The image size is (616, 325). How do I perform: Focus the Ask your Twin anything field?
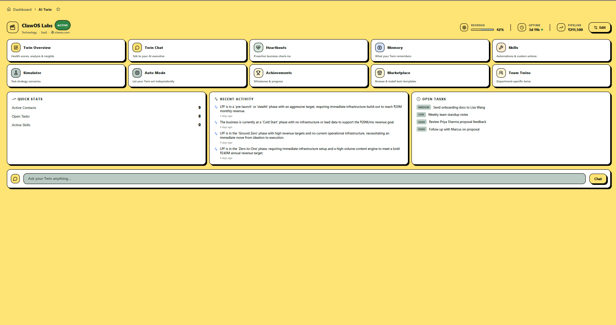click(x=305, y=179)
